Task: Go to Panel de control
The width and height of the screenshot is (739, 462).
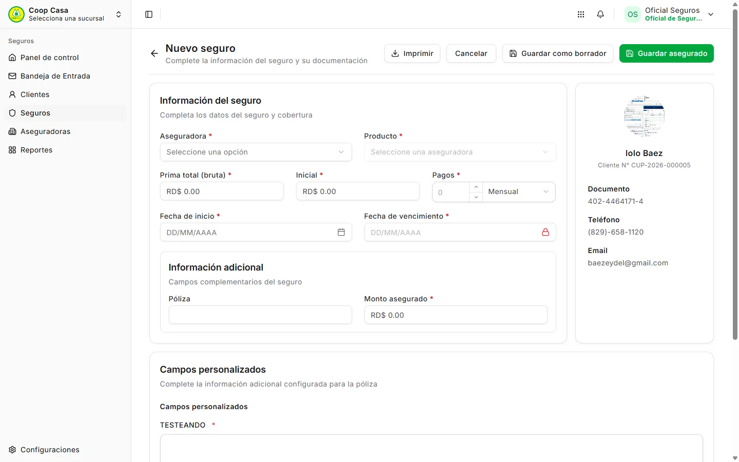Action: [66, 57]
